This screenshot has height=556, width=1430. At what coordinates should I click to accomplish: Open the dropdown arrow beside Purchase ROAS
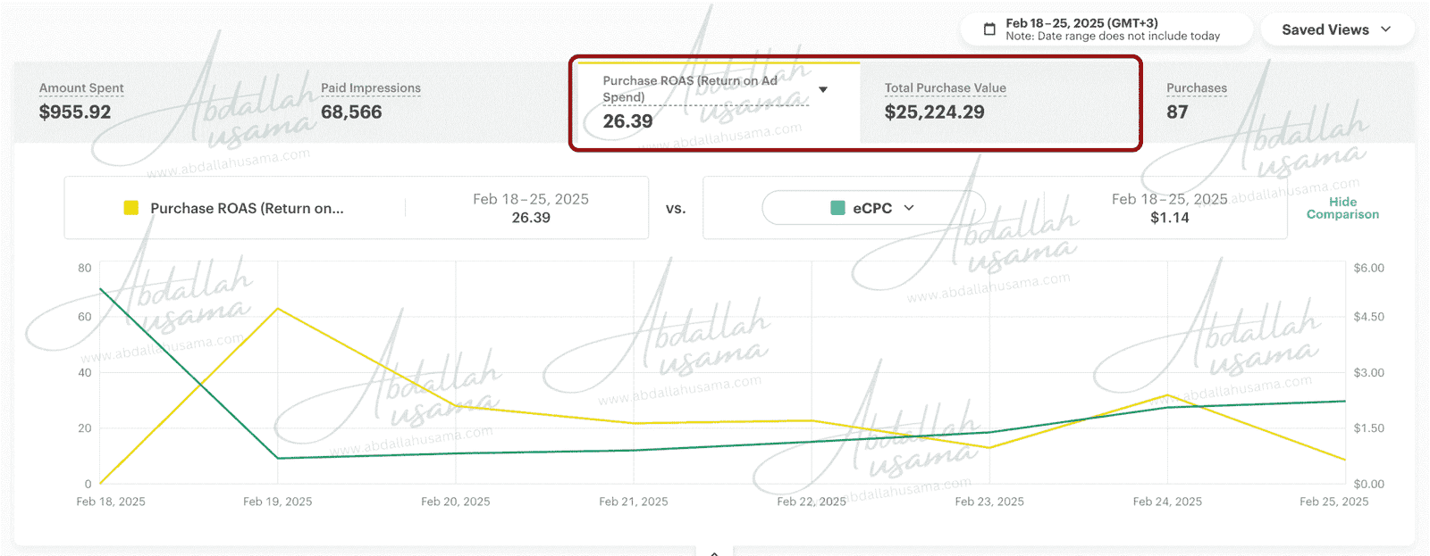(x=823, y=89)
